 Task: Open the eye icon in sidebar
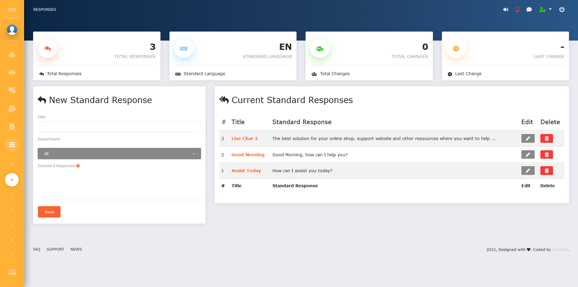pos(12,72)
